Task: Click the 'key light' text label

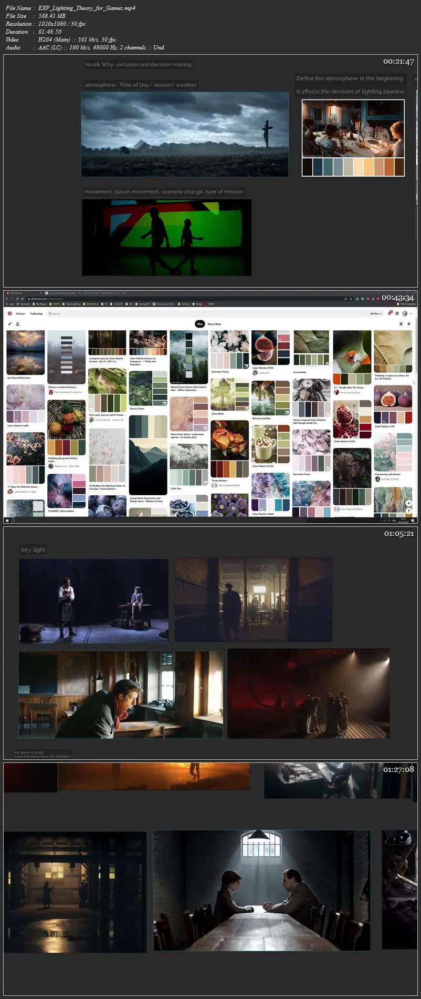Action: (33, 549)
